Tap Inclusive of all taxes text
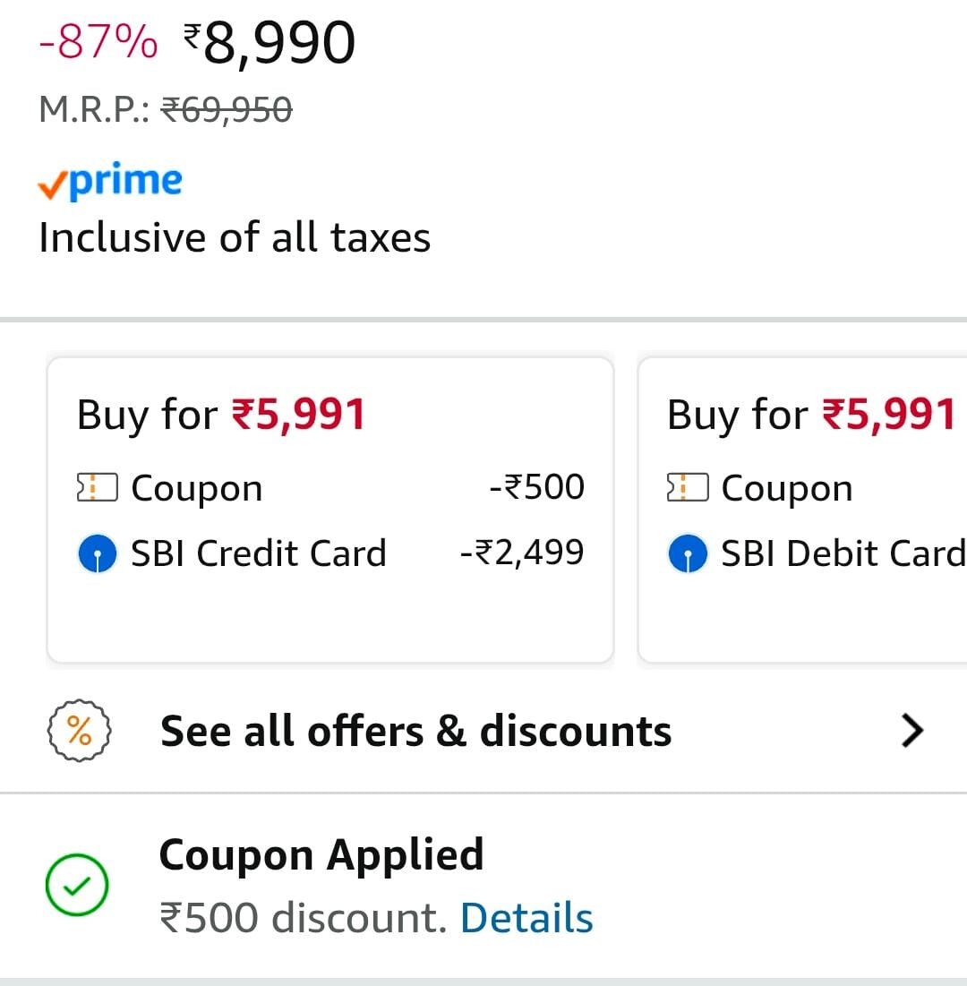 pyautogui.click(x=235, y=238)
